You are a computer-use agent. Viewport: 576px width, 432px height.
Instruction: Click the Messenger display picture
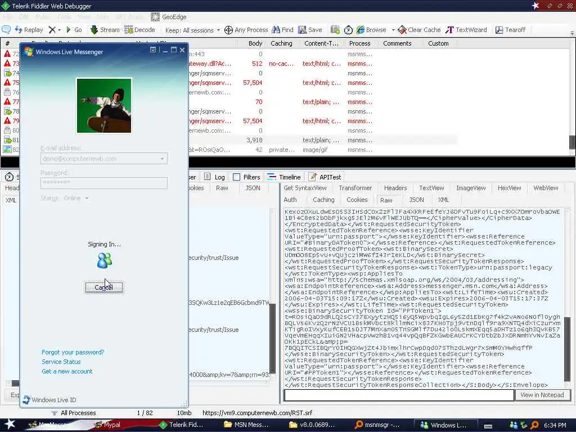point(104,105)
